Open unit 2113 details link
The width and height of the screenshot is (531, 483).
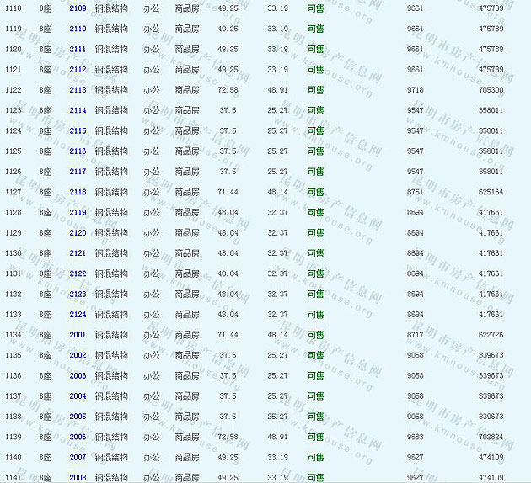(78, 90)
